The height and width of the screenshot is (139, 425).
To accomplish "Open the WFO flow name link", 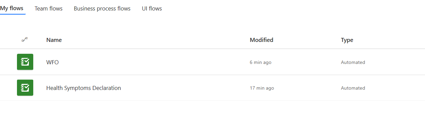I will 53,62.
